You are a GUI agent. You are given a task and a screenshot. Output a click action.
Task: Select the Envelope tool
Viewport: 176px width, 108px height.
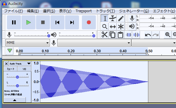(x=113, y=19)
